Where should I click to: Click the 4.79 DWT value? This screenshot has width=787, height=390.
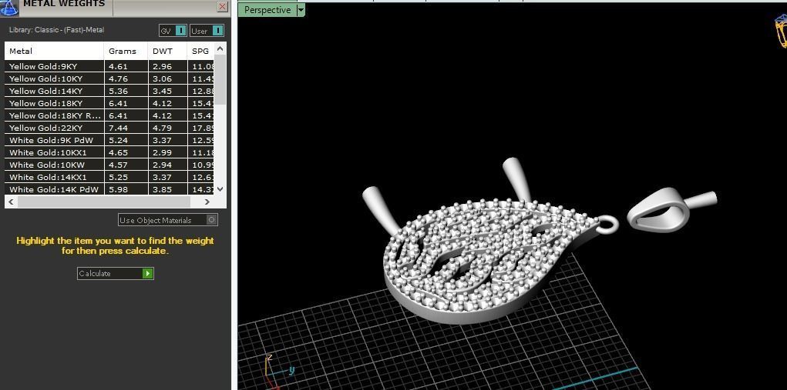point(162,128)
